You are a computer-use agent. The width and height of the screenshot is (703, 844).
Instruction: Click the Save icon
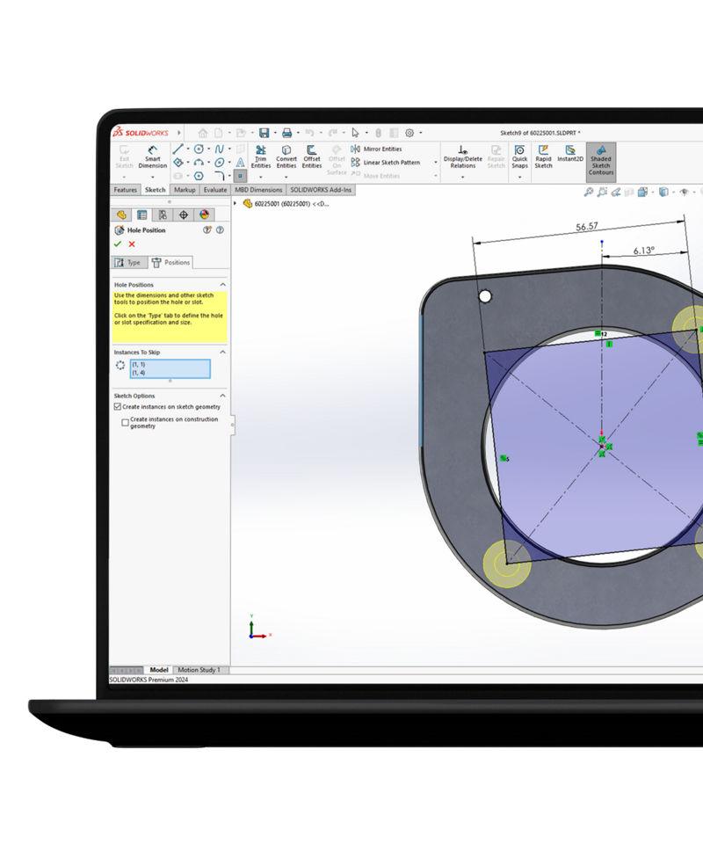pos(265,133)
